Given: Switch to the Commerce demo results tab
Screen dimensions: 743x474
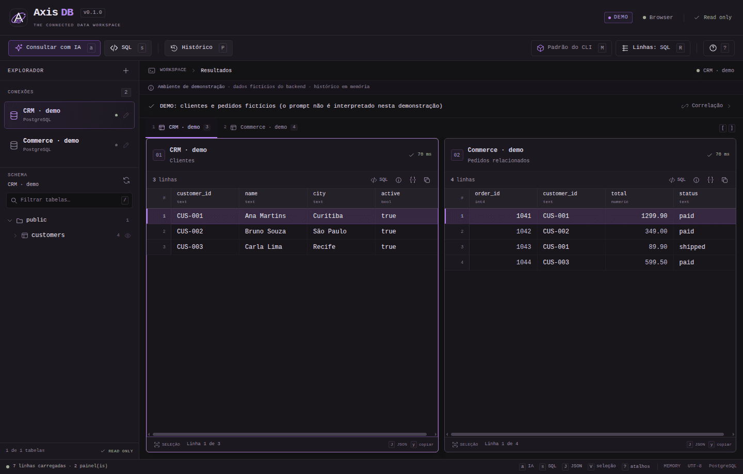Looking at the screenshot, I should pos(261,127).
